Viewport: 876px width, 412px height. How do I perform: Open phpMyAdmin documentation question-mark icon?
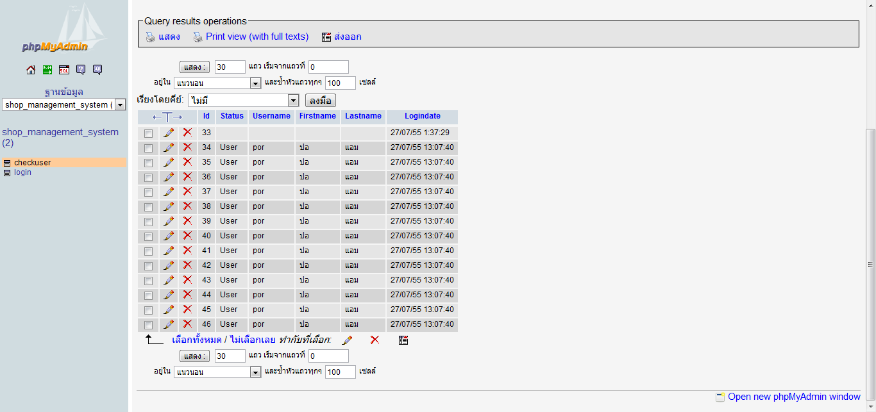(81, 70)
